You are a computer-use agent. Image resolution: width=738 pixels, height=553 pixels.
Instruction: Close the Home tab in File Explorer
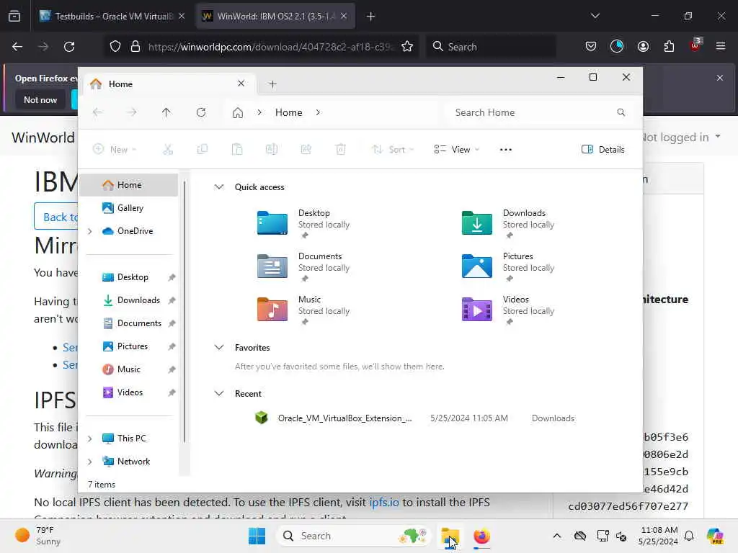point(241,84)
